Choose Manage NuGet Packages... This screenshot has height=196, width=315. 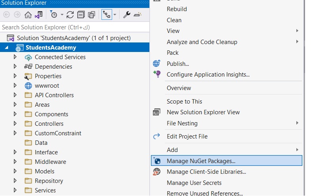[x=226, y=161]
